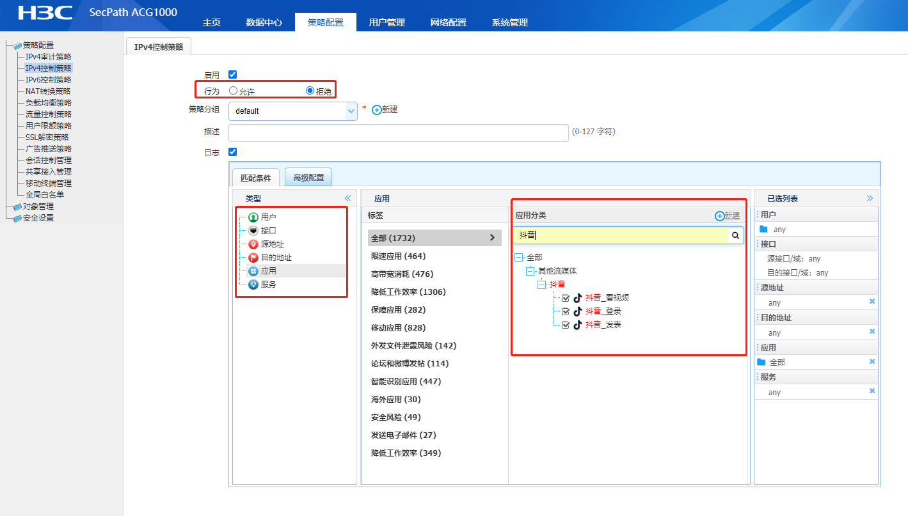Click the H3C logo
The width and height of the screenshot is (908, 516).
[x=45, y=13]
